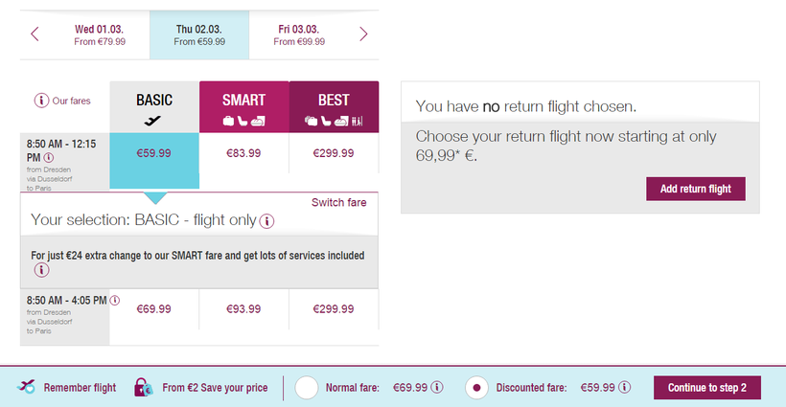Choose SMART fare €83.99 for 12:15 PM flight
This screenshot has height=407, width=786.
[x=243, y=153]
